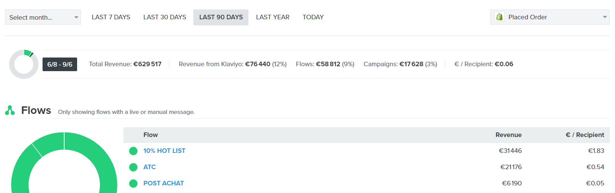Click the green dot beside POST ACHAT
The image size is (615, 193).
click(133, 184)
